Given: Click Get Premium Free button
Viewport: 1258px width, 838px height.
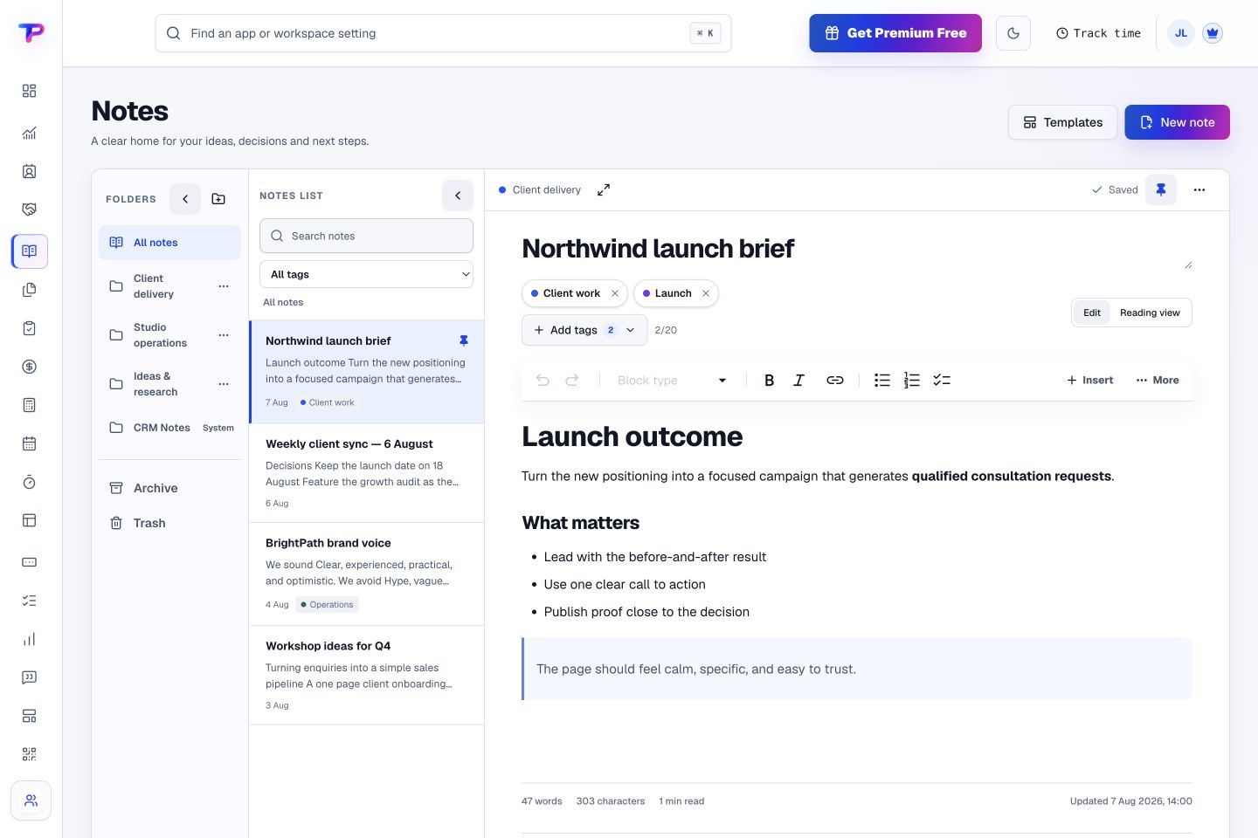Looking at the screenshot, I should 895,33.
